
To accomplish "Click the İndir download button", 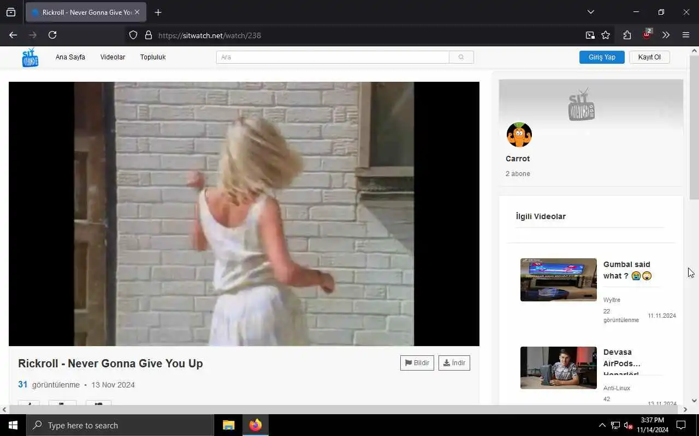I will [454, 363].
